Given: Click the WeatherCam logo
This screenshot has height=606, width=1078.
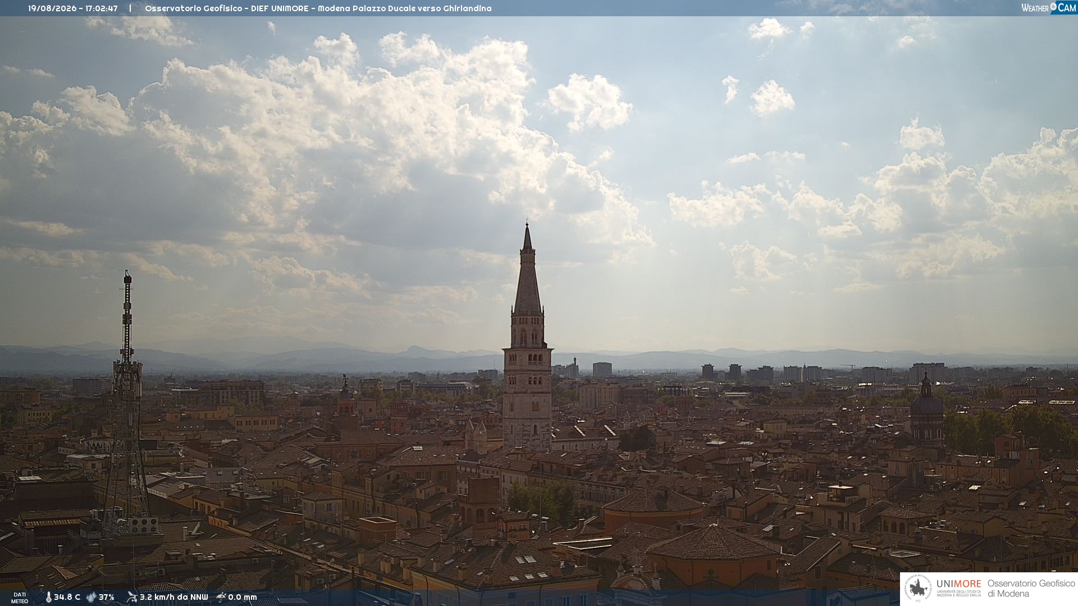Looking at the screenshot, I should click(x=1049, y=7).
